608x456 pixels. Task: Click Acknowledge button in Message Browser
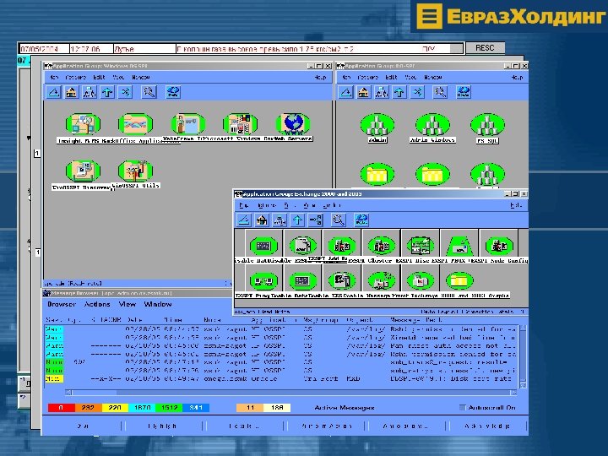click(x=487, y=426)
